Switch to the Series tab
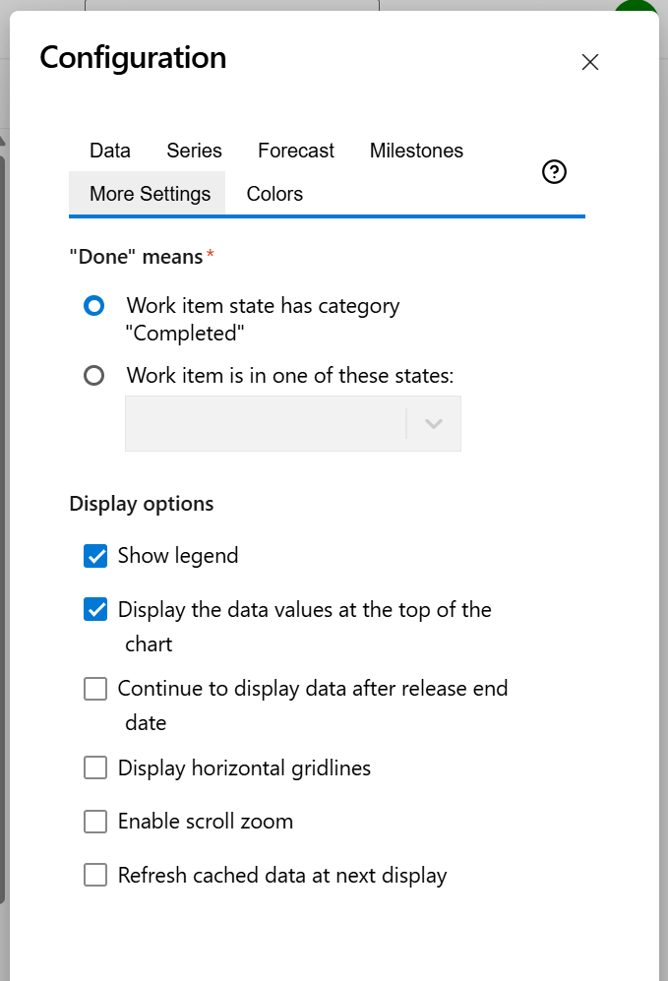668x981 pixels. pos(193,151)
